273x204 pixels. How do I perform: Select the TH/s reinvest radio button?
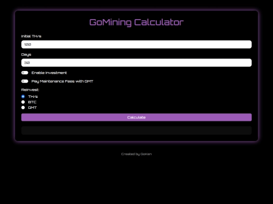23,96
